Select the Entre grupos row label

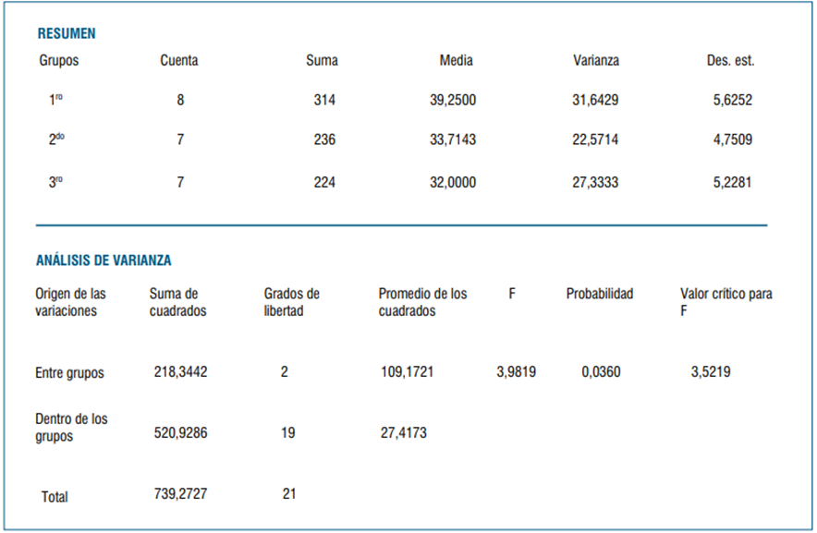point(70,373)
